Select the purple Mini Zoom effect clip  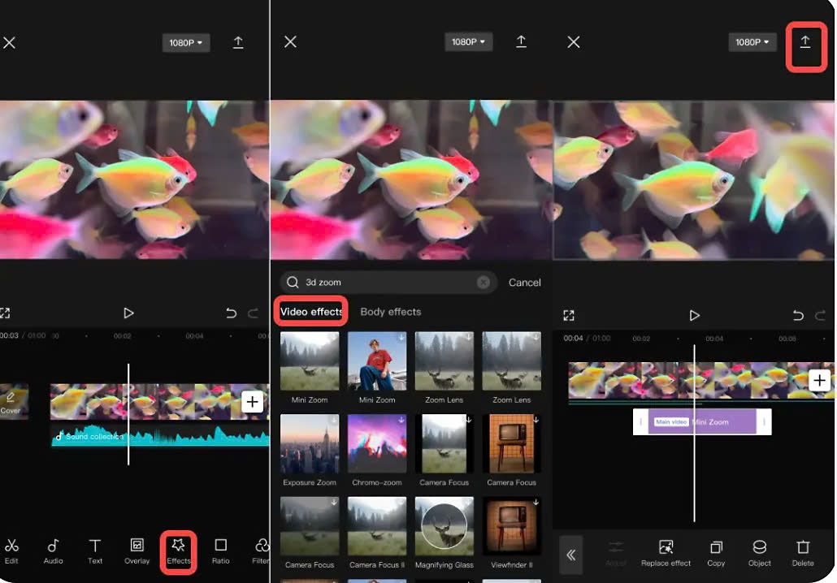(703, 422)
